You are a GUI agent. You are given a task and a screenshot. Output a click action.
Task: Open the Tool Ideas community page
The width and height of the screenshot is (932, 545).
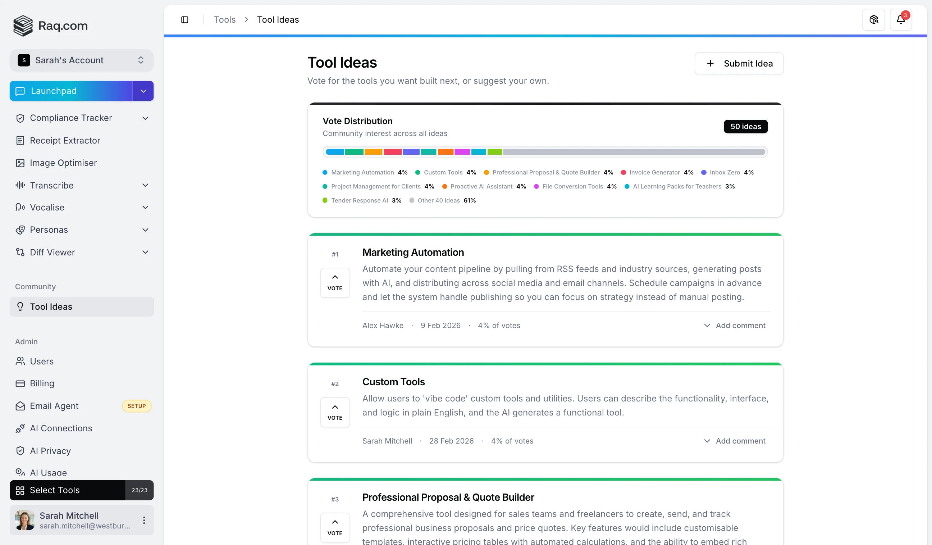click(x=51, y=306)
